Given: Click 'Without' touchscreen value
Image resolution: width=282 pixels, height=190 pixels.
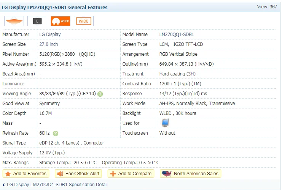Looking at the screenshot, I should (x=167, y=133).
